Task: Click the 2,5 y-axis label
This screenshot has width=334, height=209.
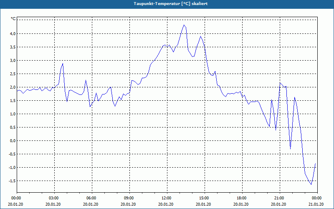Action: 13,74
